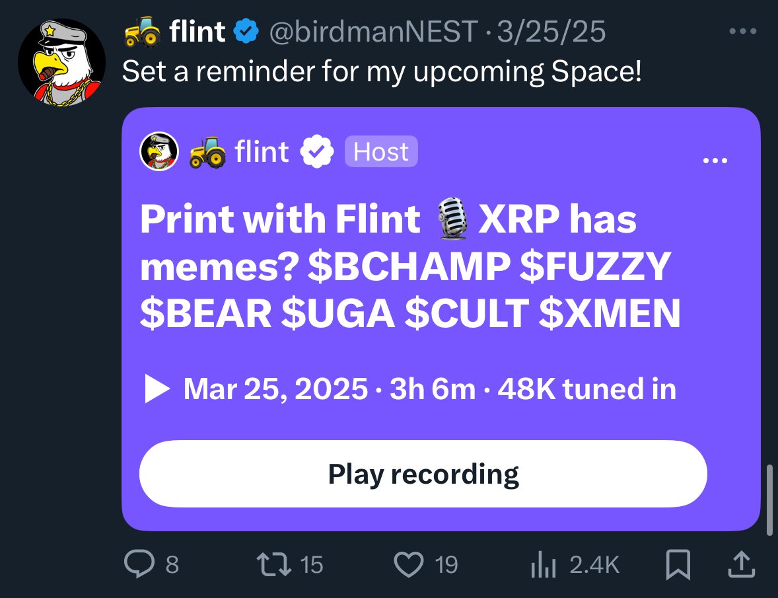Screen dimensions: 778x598
Task: View post analytics bar chart icon
Action: pyautogui.click(x=544, y=565)
